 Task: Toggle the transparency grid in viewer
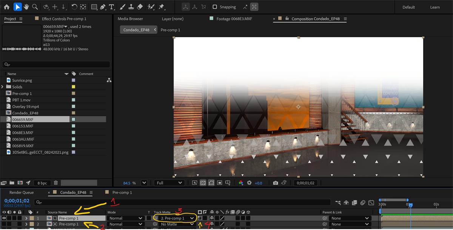(203, 183)
